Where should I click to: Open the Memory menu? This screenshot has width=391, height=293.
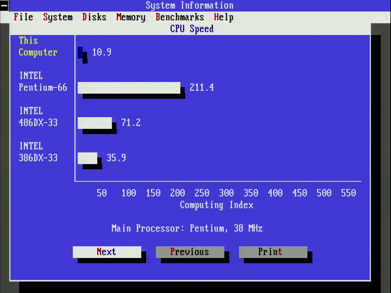pyautogui.click(x=131, y=17)
